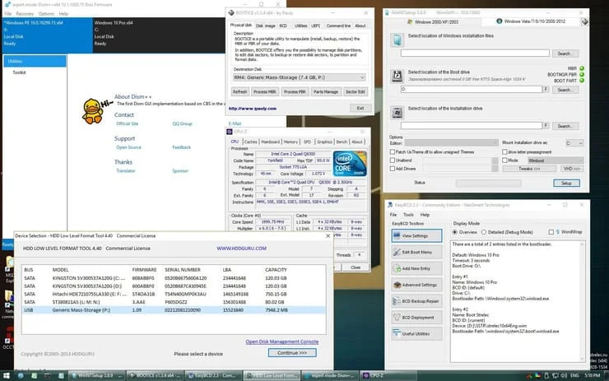Select the Overview display mode
The height and width of the screenshot is (381, 609).
[x=455, y=232]
